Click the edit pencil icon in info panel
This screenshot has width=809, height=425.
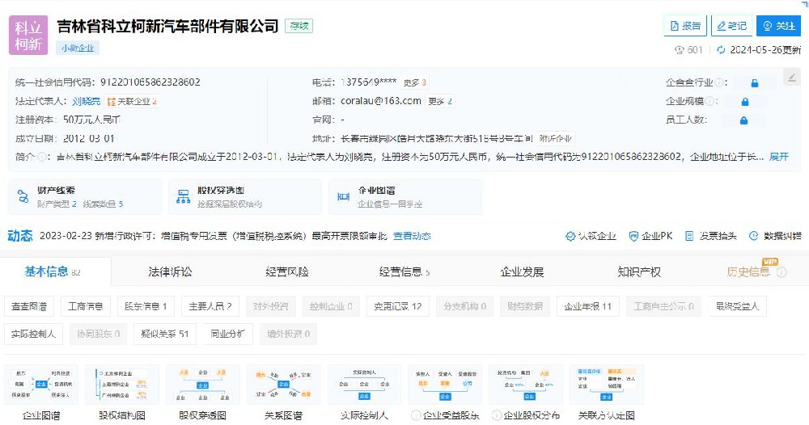(790, 80)
